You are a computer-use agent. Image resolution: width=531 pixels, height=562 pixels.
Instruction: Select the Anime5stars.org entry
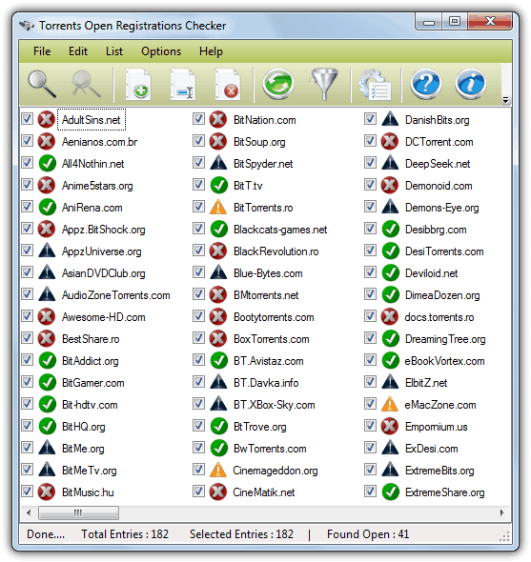click(x=97, y=186)
